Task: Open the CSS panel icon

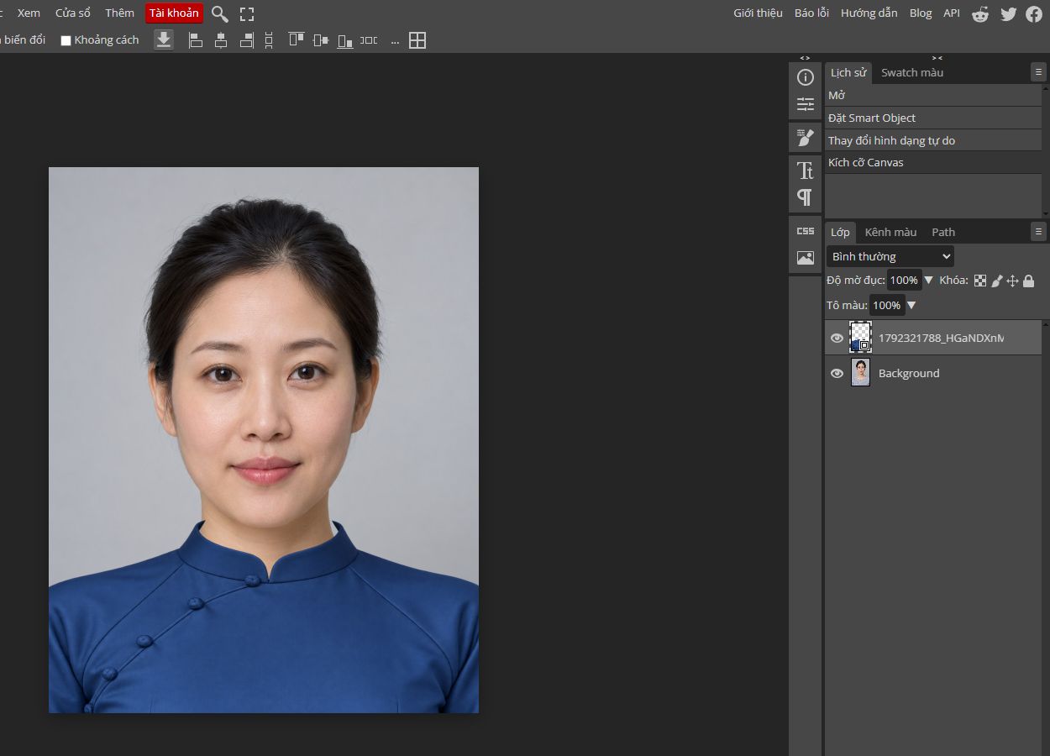Action: tap(806, 231)
